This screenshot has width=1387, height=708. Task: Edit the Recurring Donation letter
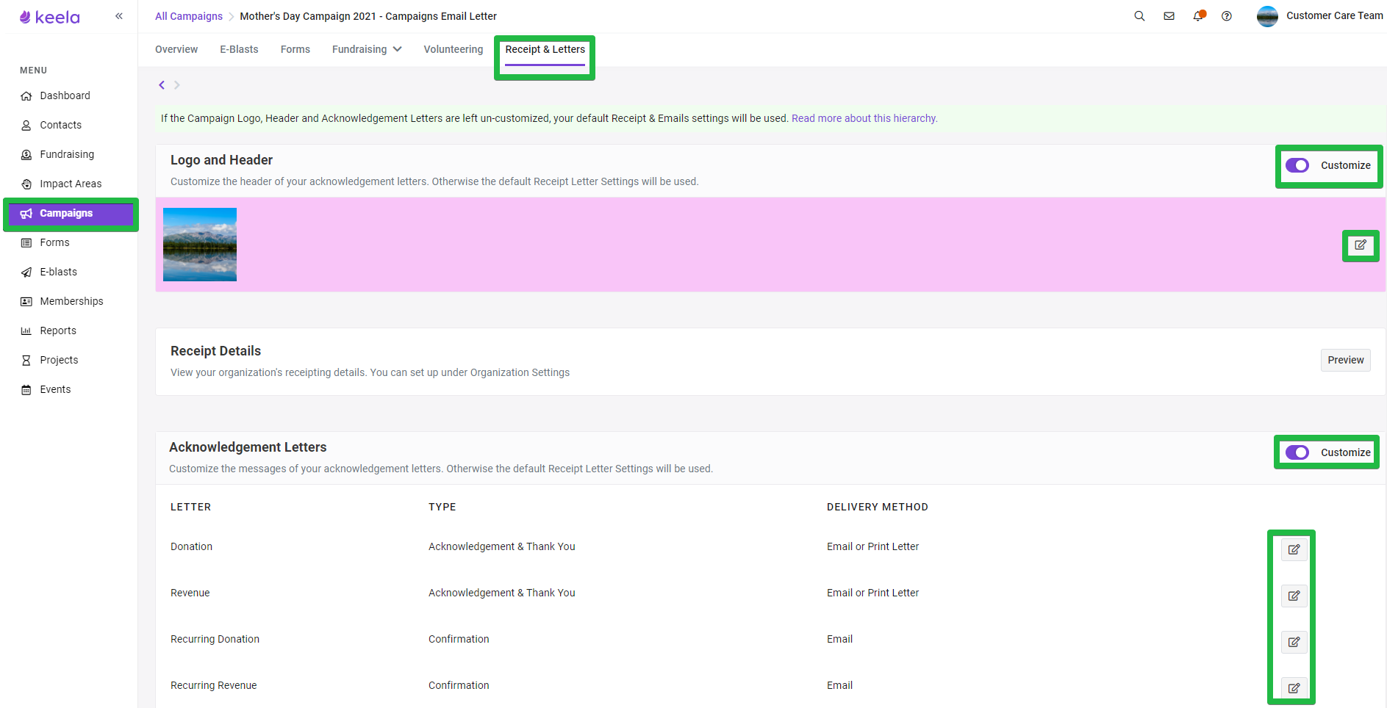point(1294,642)
